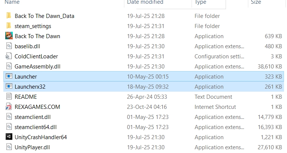Screen dimensions: 287x153
Task: Click the 27,610 KB size of UnityPlayer.dll
Action: (270, 147)
